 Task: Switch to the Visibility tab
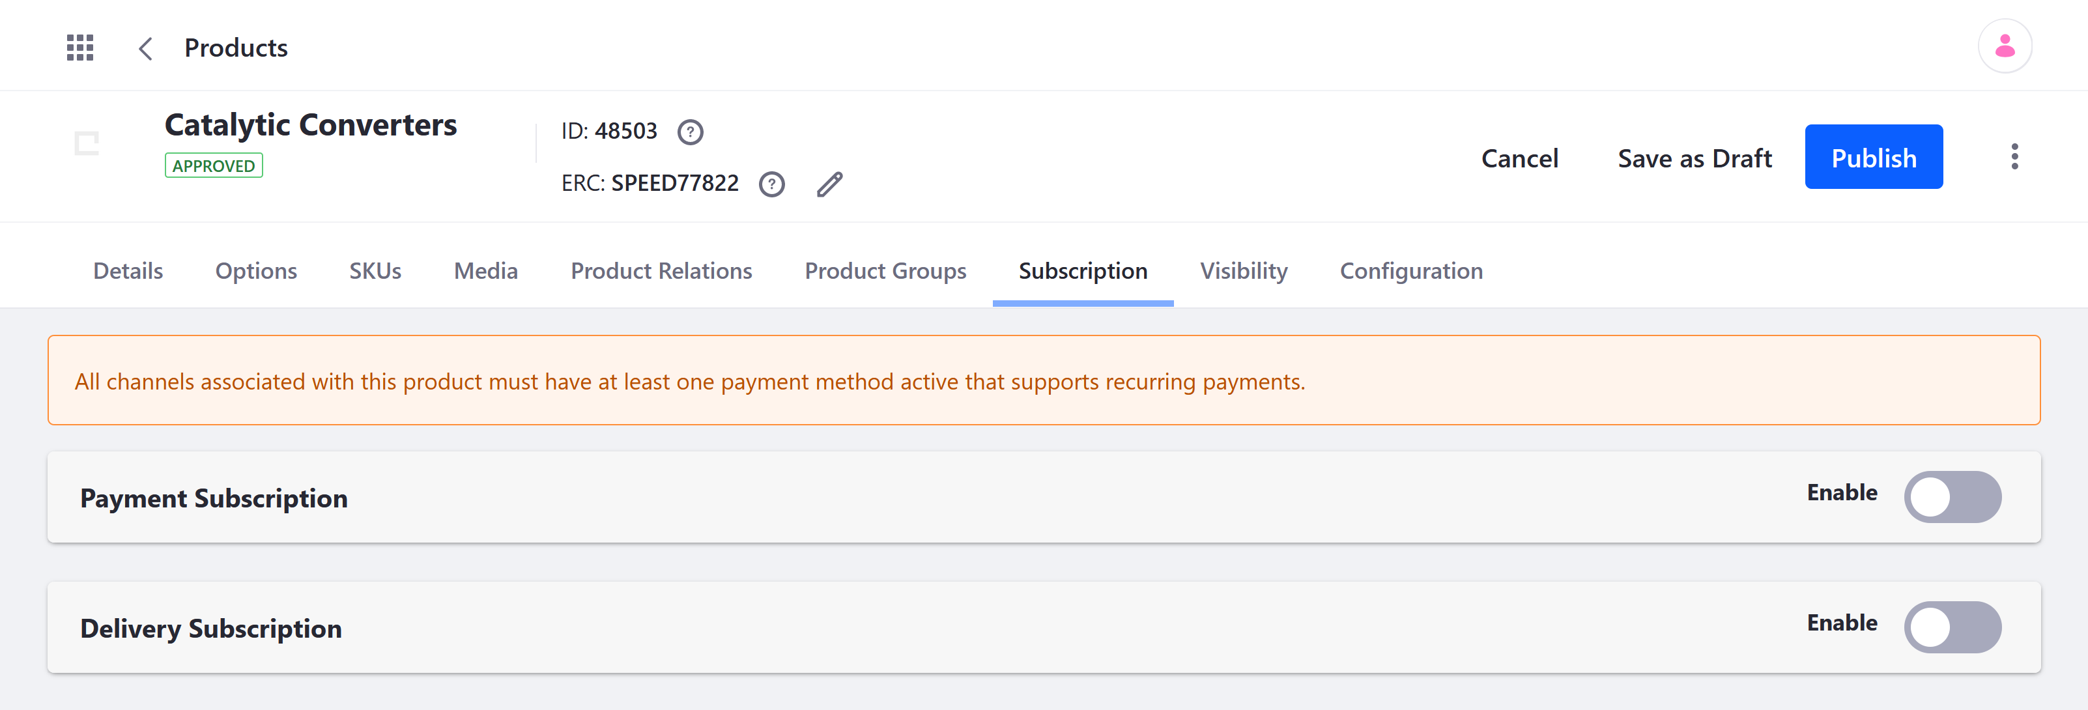1244,270
